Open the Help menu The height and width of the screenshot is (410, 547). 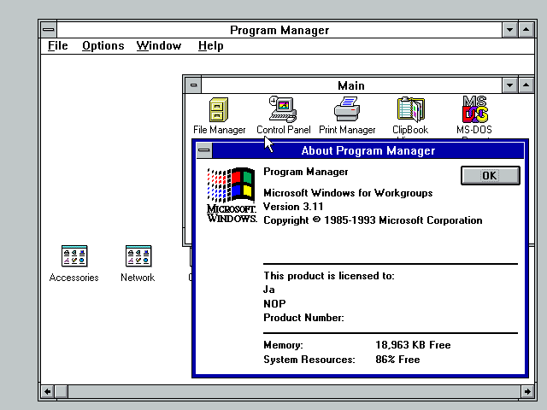tap(211, 45)
